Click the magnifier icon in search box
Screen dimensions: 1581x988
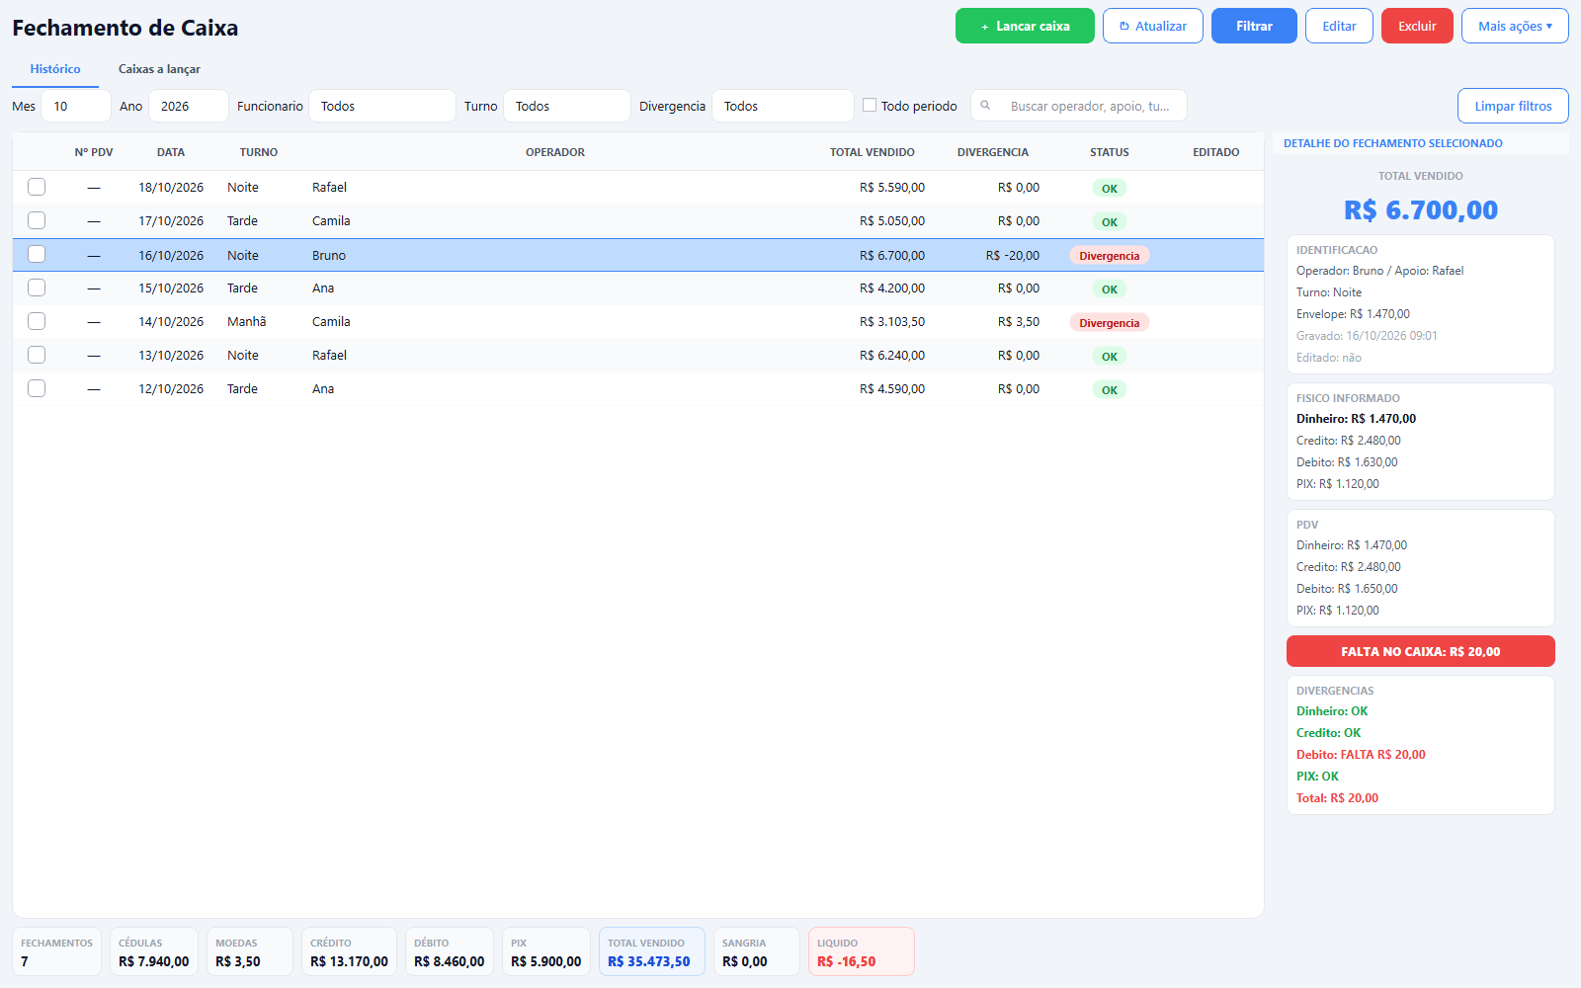click(985, 106)
